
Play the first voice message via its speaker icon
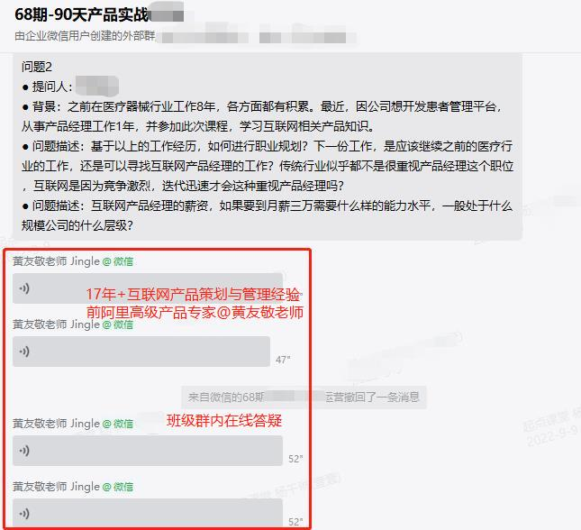(x=24, y=288)
